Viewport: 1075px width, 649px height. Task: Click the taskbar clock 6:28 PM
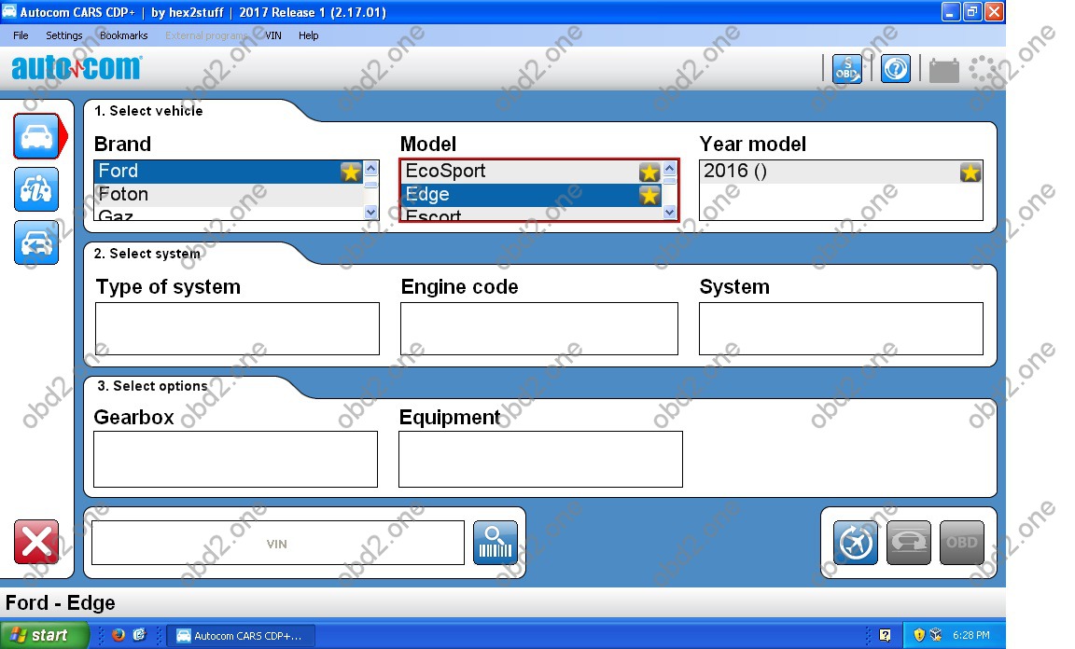click(970, 635)
